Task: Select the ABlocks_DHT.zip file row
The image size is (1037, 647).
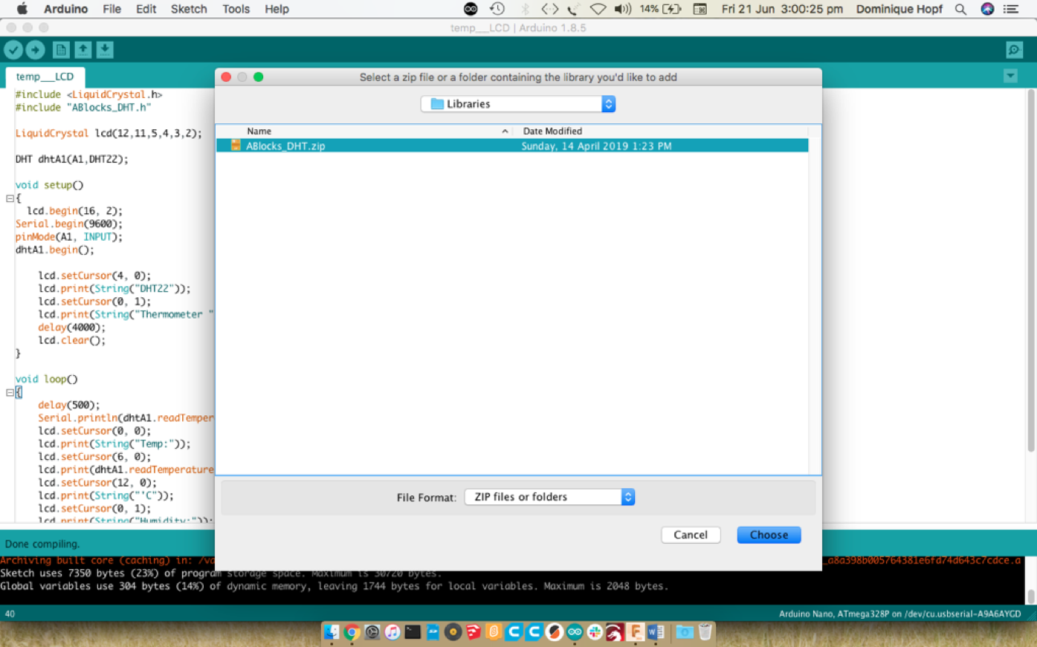Action: pos(512,146)
